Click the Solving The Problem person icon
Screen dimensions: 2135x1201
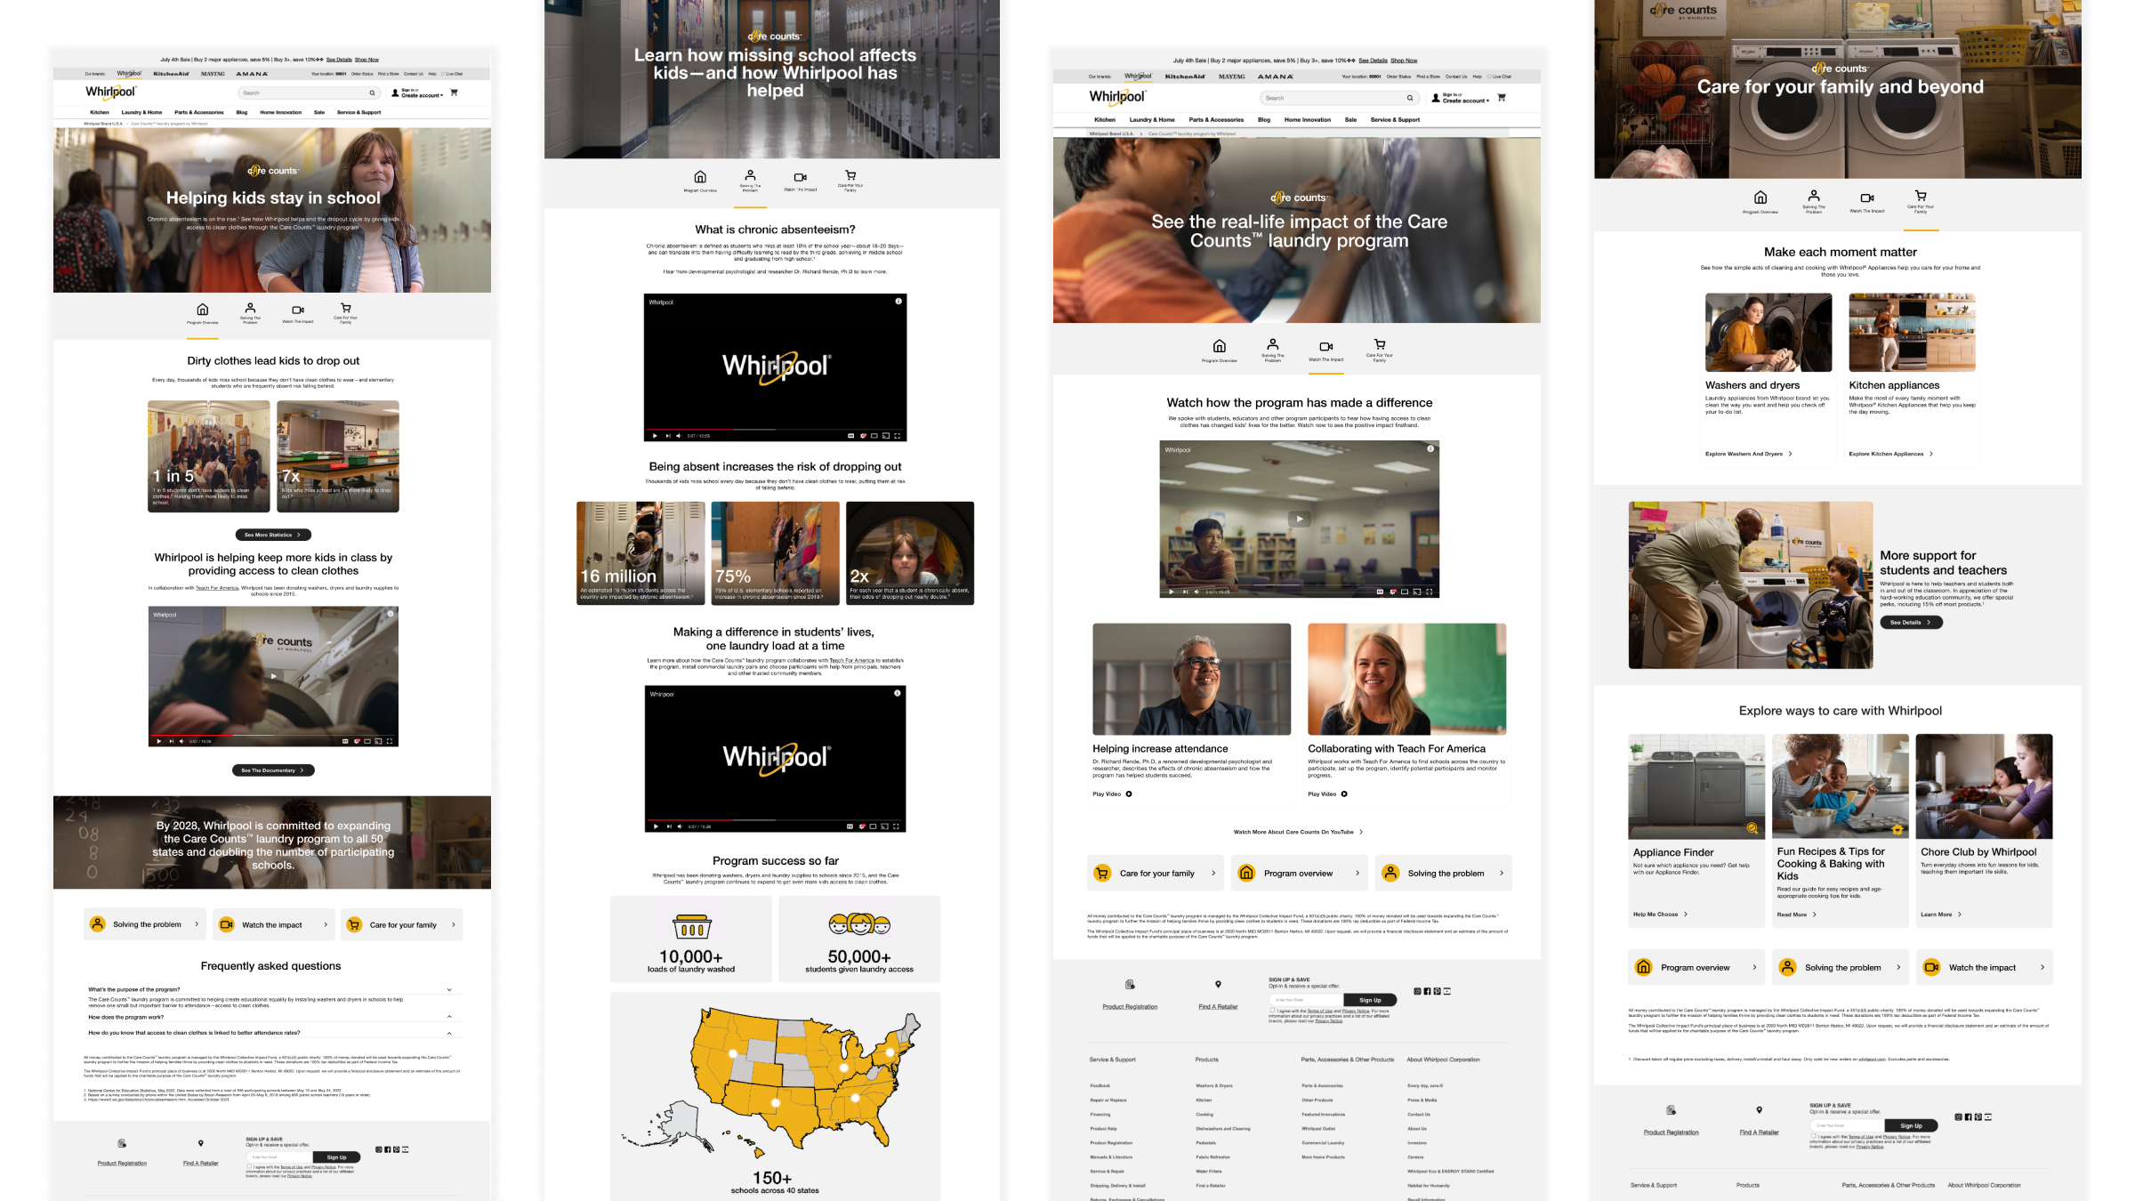click(x=250, y=309)
